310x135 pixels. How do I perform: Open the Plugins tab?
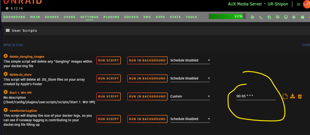(111, 17)
